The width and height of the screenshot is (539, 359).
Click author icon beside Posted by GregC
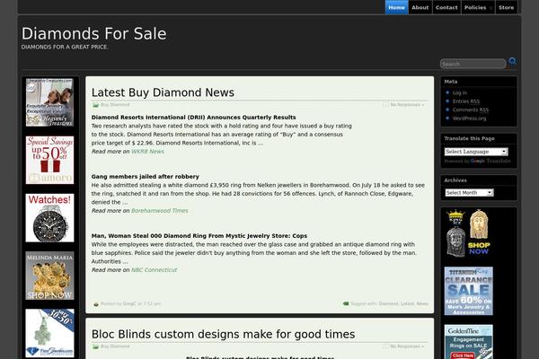tap(96, 304)
